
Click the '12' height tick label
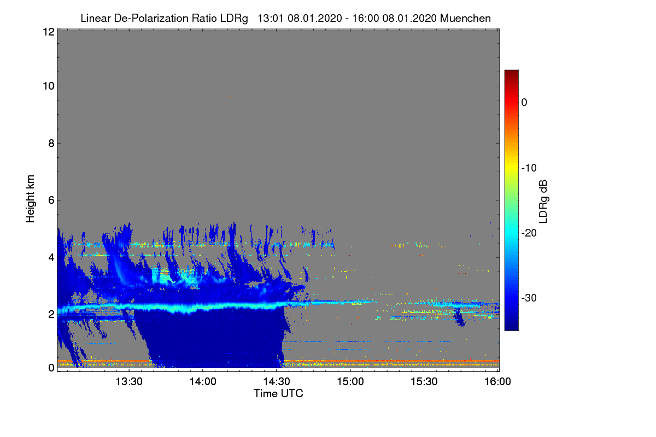coord(48,32)
